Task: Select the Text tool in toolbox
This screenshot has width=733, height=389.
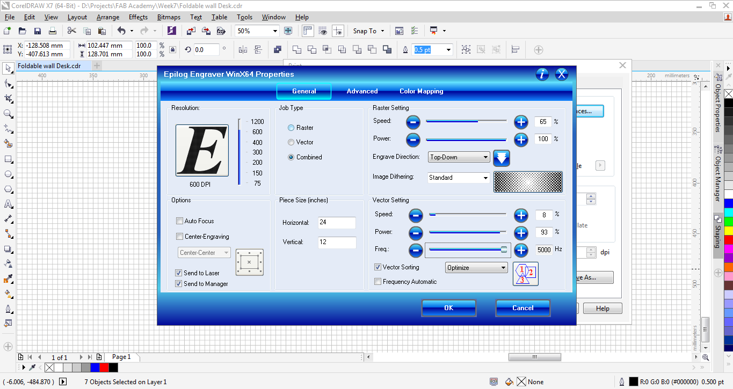Action: click(x=8, y=204)
